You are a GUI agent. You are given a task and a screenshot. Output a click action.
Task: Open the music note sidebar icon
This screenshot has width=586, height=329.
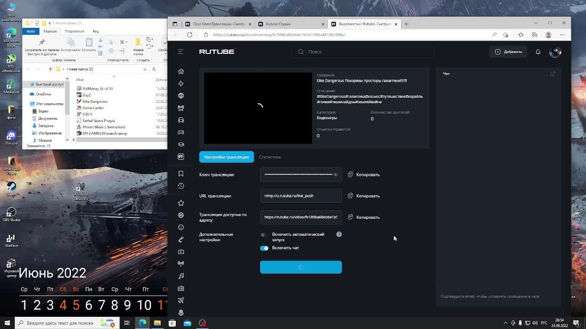181,276
